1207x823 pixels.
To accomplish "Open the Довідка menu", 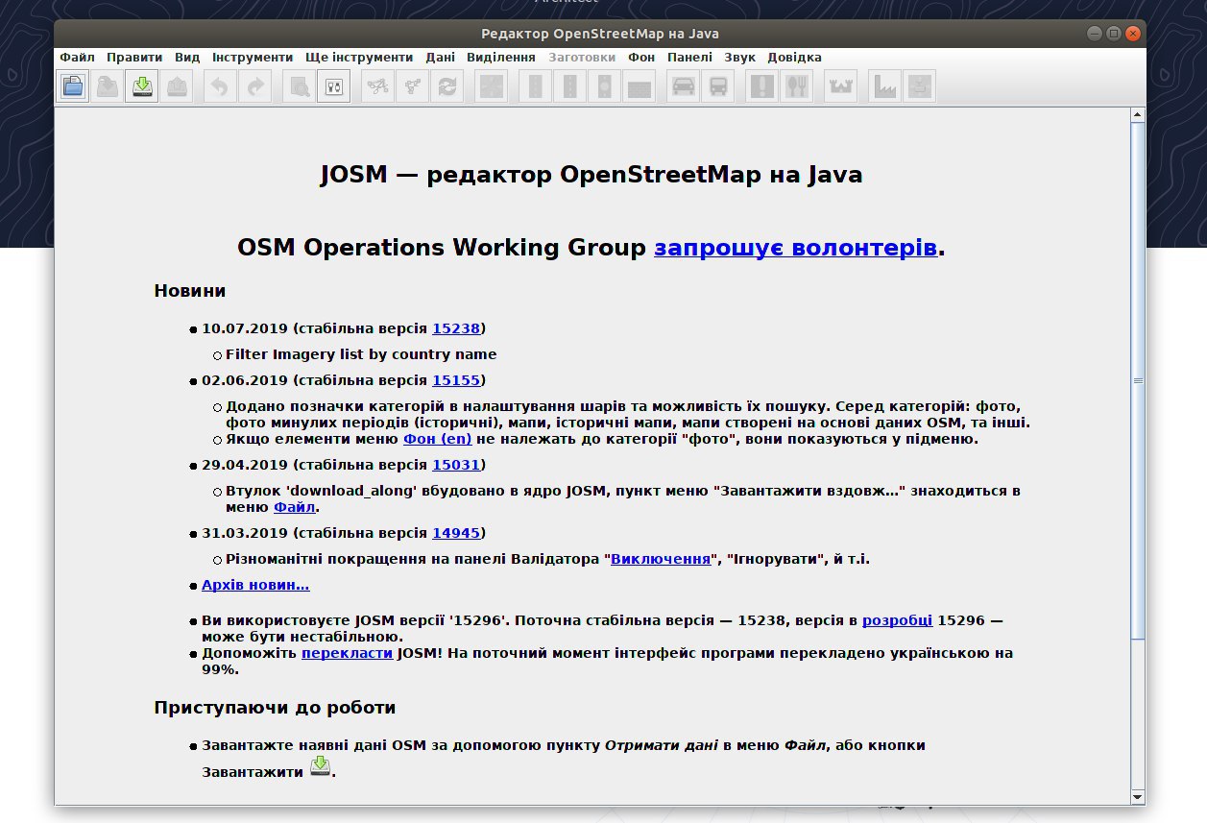I will click(794, 58).
